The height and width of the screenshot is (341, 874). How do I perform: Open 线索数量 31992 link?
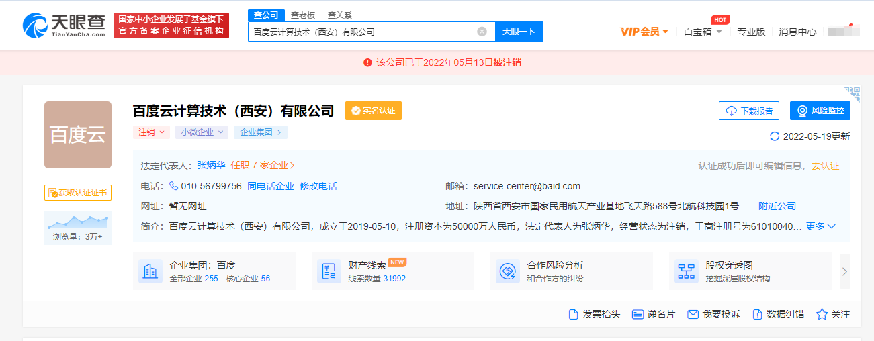(x=377, y=278)
